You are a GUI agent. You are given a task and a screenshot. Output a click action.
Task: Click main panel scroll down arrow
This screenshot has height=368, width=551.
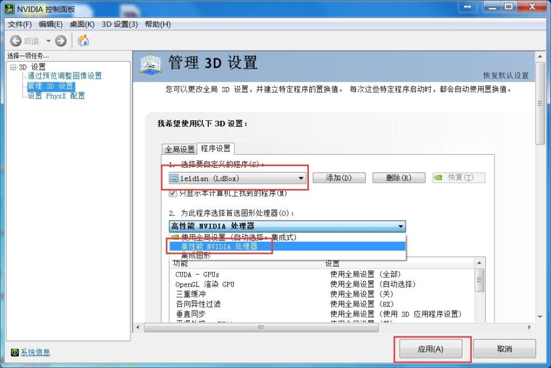click(540, 317)
